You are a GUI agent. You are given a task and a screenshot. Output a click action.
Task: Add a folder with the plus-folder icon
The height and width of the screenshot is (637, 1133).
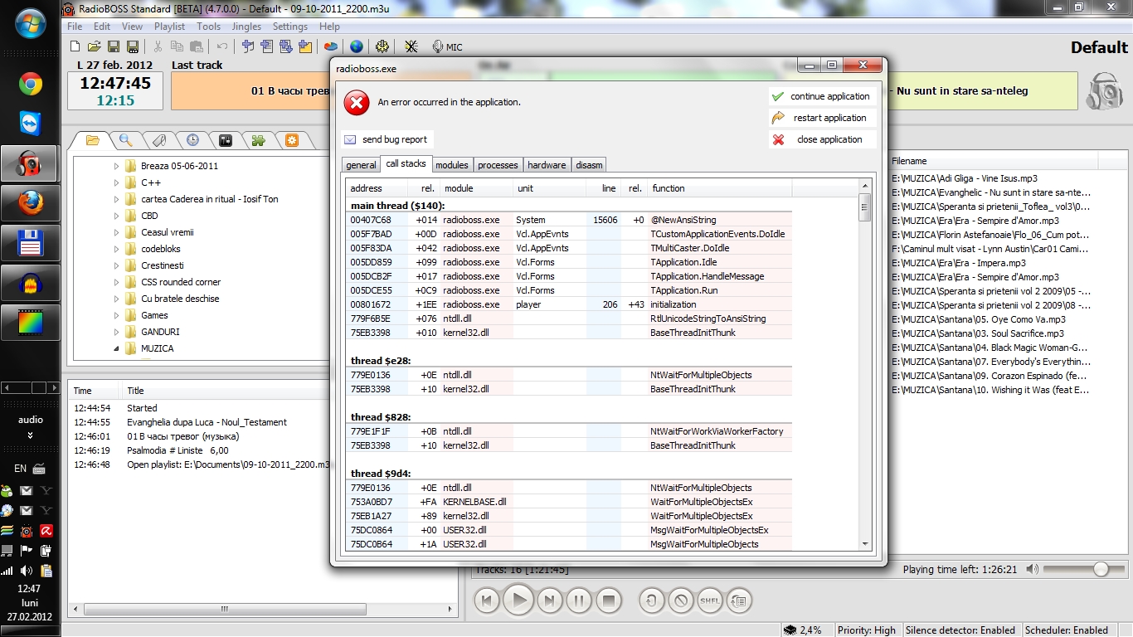(x=304, y=46)
